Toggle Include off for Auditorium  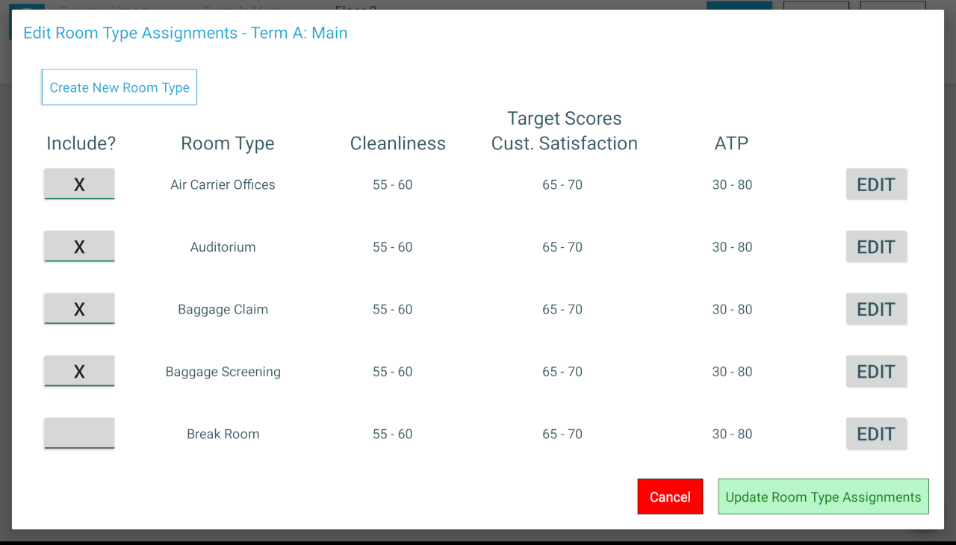(79, 246)
